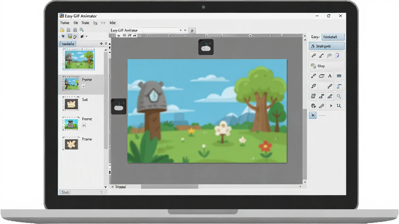Select the selected Frame with the tower landscape thumbnail

click(x=81, y=84)
